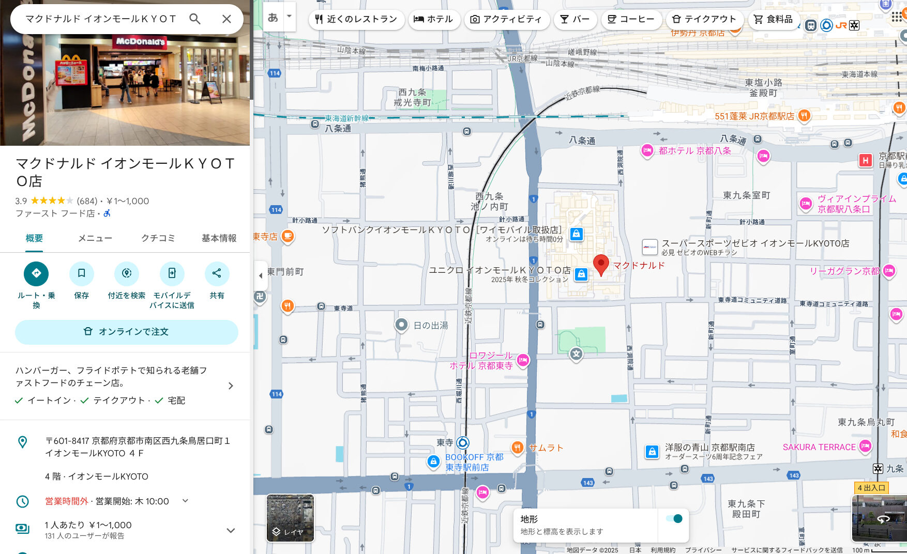Filter by ホテル chip
This screenshot has height=554, width=907.
[x=433, y=19]
